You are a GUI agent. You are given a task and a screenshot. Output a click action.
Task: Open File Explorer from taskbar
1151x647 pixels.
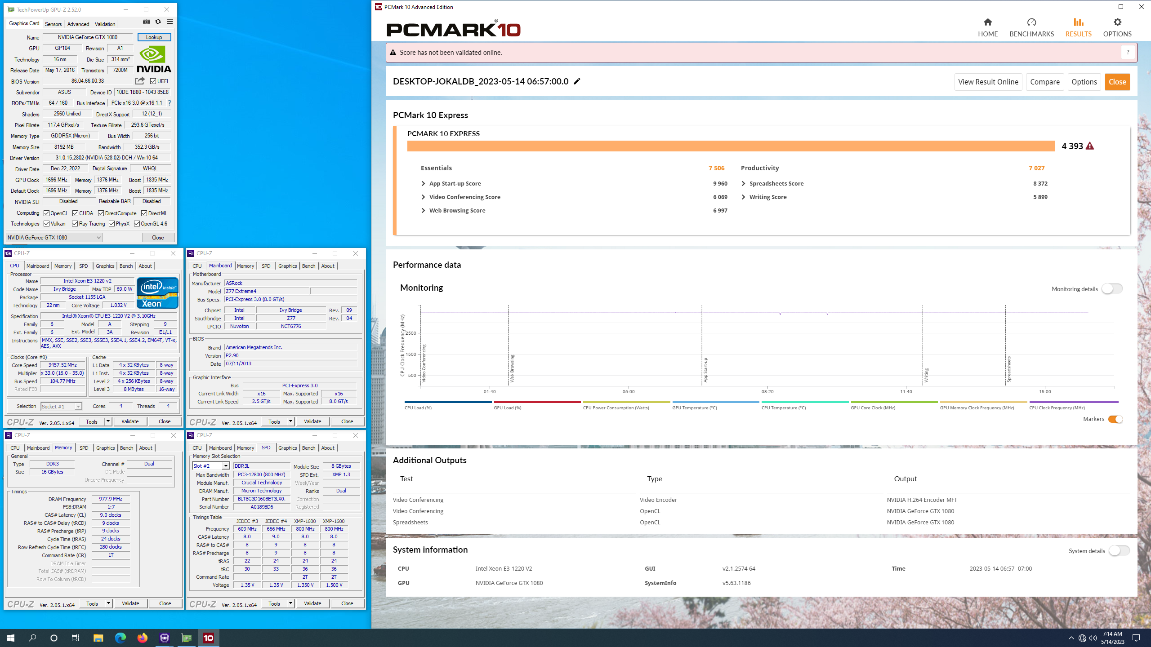point(98,638)
